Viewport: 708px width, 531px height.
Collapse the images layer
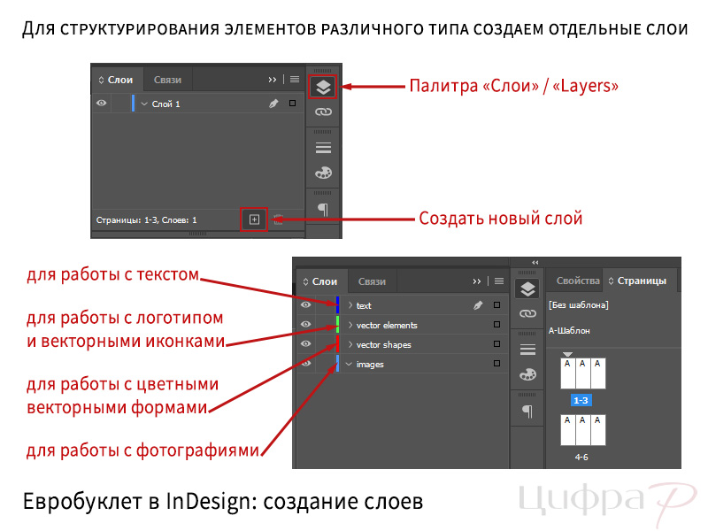pyautogui.click(x=349, y=364)
